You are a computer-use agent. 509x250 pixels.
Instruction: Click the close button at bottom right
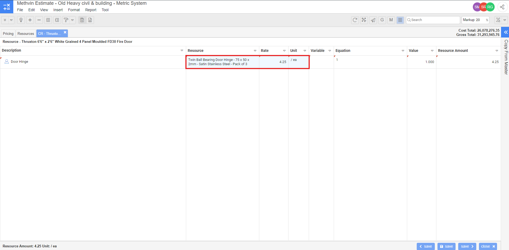click(x=488, y=246)
